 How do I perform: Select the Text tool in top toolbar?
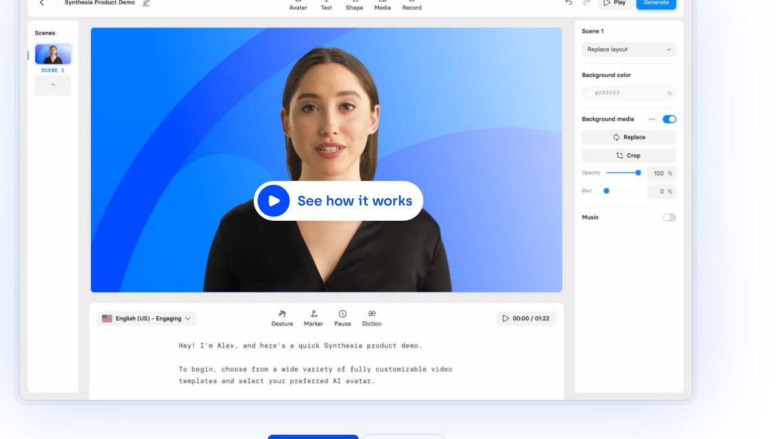tap(326, 6)
